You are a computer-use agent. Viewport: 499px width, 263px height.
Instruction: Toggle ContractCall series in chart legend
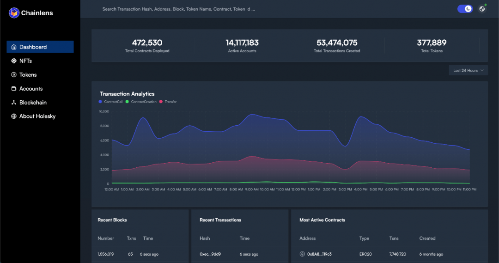click(x=110, y=102)
